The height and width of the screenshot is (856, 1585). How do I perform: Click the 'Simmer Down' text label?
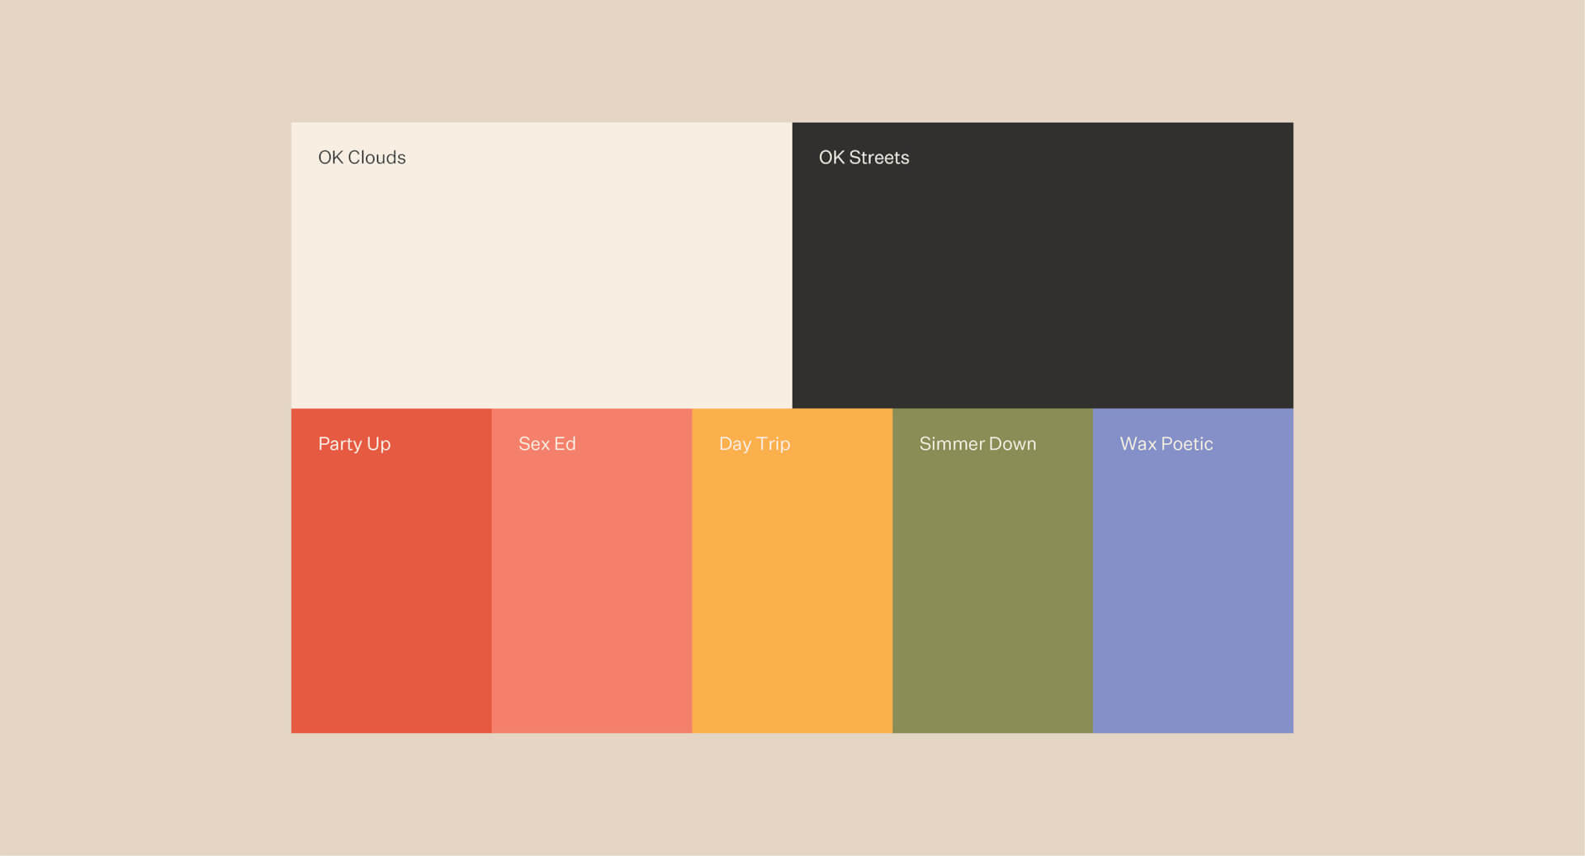coord(977,444)
